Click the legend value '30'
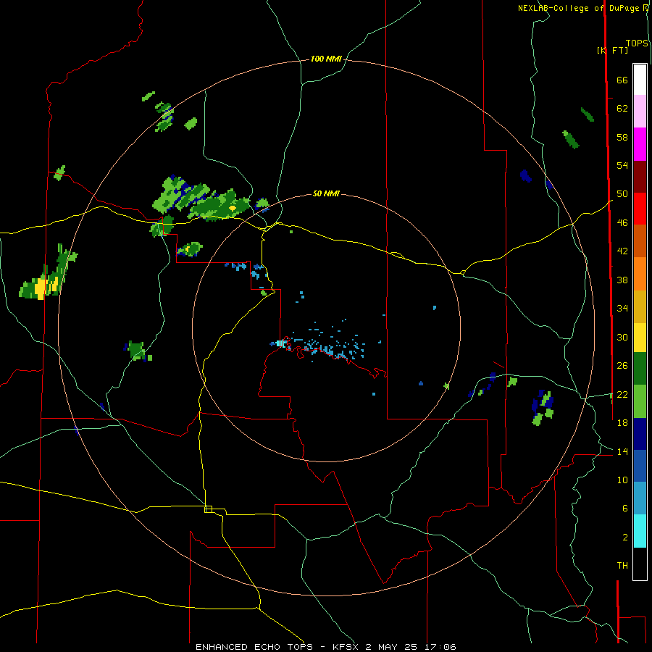Image resolution: width=652 pixels, height=652 pixels. pos(622,337)
